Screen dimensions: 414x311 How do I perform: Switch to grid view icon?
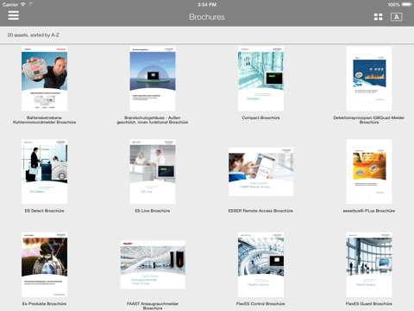(x=378, y=17)
